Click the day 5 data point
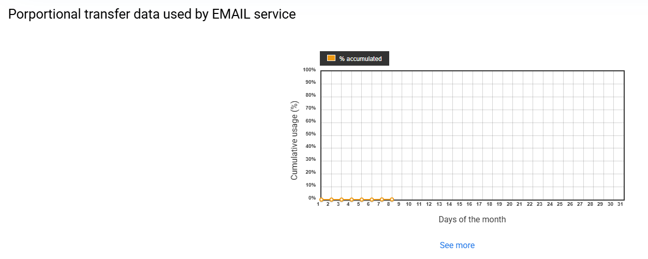Screen dimensions: 648x259 [x=362, y=200]
